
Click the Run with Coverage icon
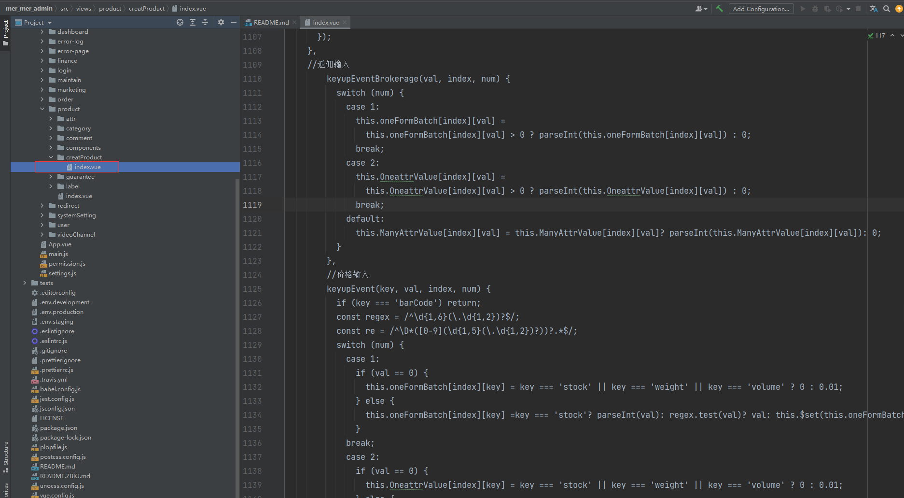[x=827, y=9]
